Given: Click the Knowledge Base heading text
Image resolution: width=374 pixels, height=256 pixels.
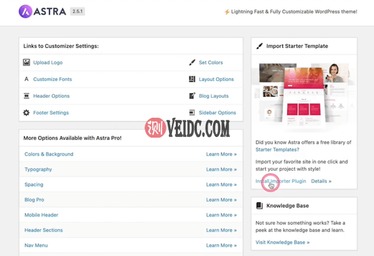Looking at the screenshot, I should pyautogui.click(x=287, y=206).
